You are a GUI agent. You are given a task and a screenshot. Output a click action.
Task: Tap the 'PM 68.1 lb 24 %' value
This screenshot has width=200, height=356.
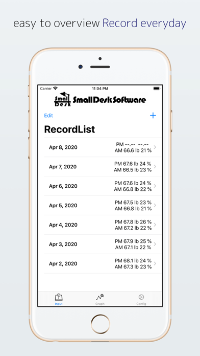[133, 260]
